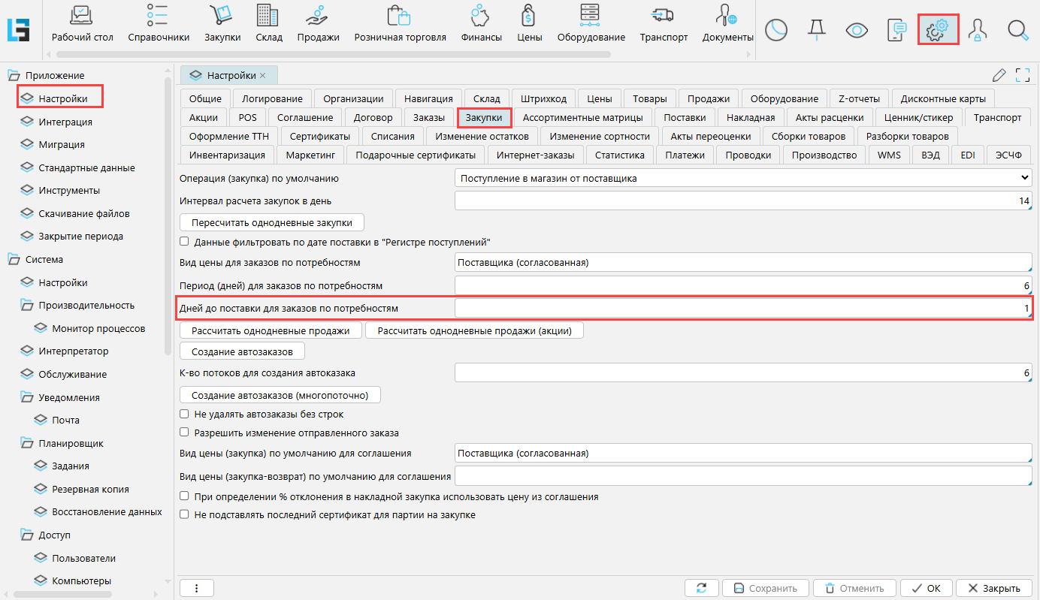
Task: Enable 'Не удалять автозаказы без строк' checkbox
Action: tap(185, 415)
